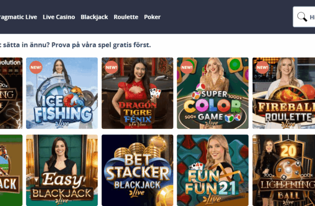Open Bet Stacker Blackjack Live
The image size is (315, 206).
point(137,170)
